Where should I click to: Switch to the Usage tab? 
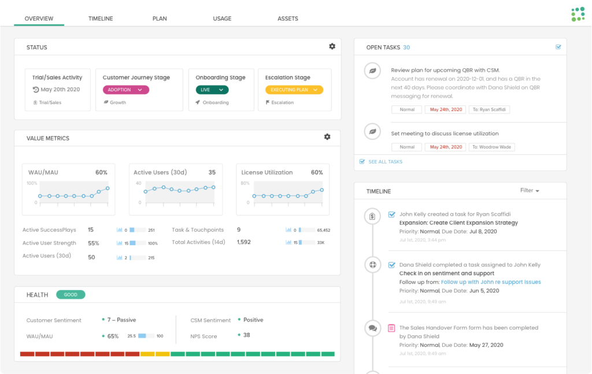click(222, 18)
